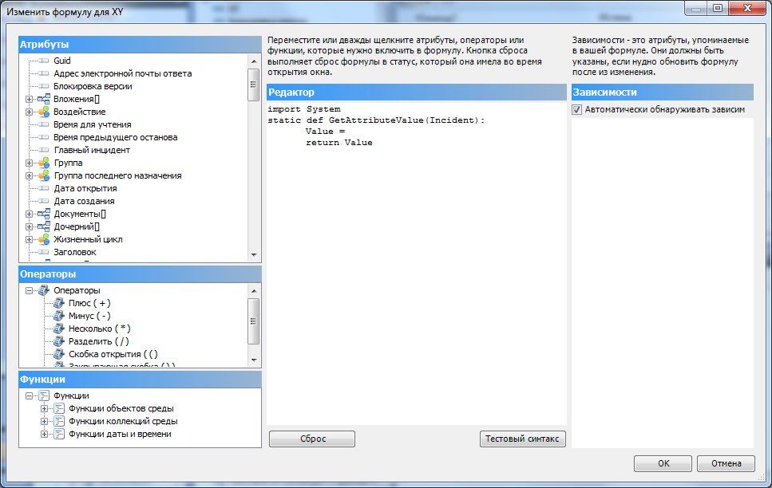Select the Дата открытия attribute
Image resolution: width=772 pixels, height=488 pixels.
pyautogui.click(x=85, y=188)
